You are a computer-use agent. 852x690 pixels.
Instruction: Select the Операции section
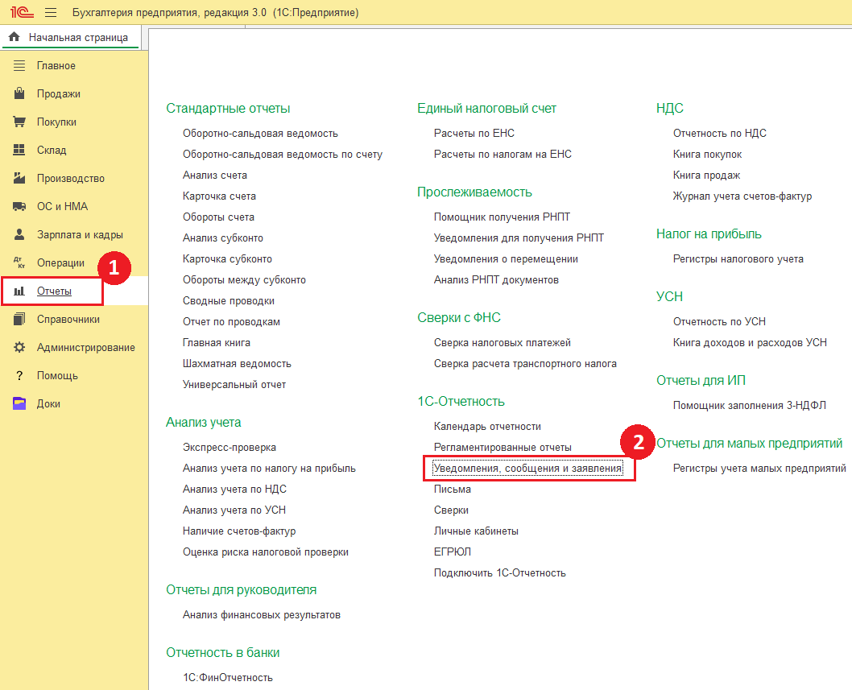point(61,263)
